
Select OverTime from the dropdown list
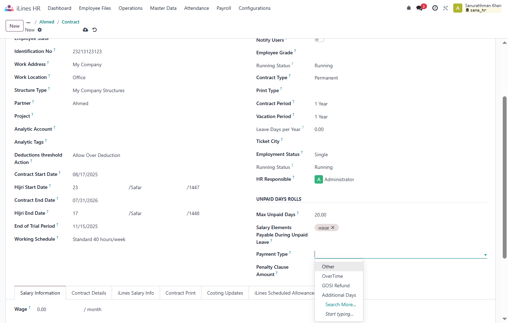pos(339,276)
